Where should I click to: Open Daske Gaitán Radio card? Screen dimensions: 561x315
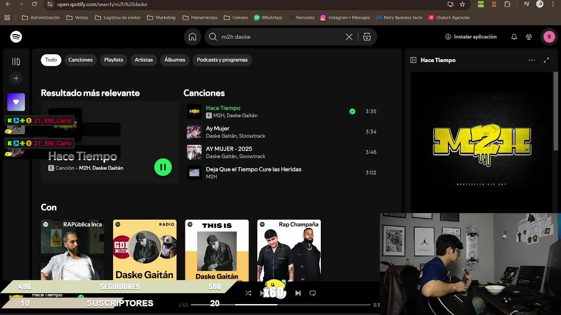click(x=145, y=250)
